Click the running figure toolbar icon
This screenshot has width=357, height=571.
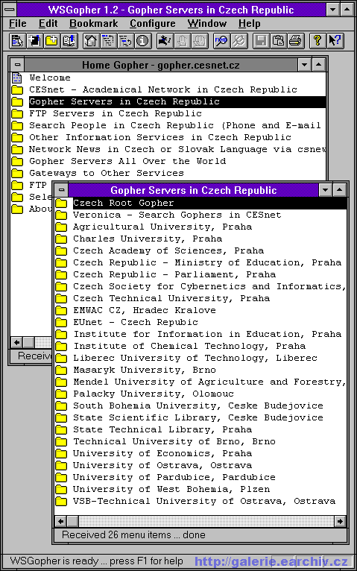click(x=165, y=41)
